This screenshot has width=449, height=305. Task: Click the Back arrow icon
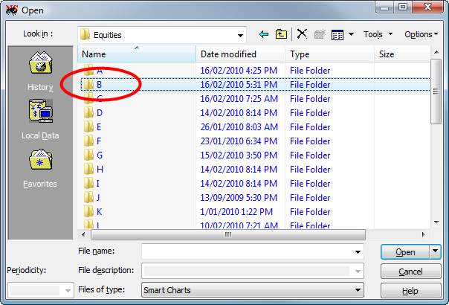[264, 34]
